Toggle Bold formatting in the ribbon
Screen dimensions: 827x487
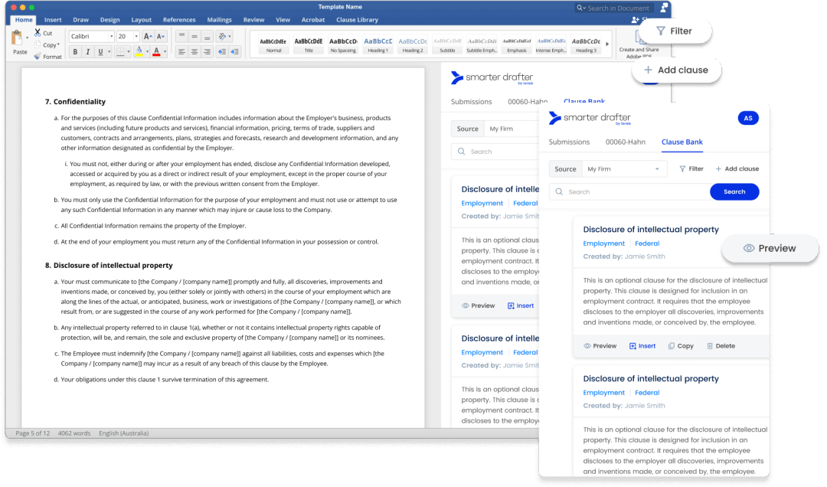tap(75, 52)
